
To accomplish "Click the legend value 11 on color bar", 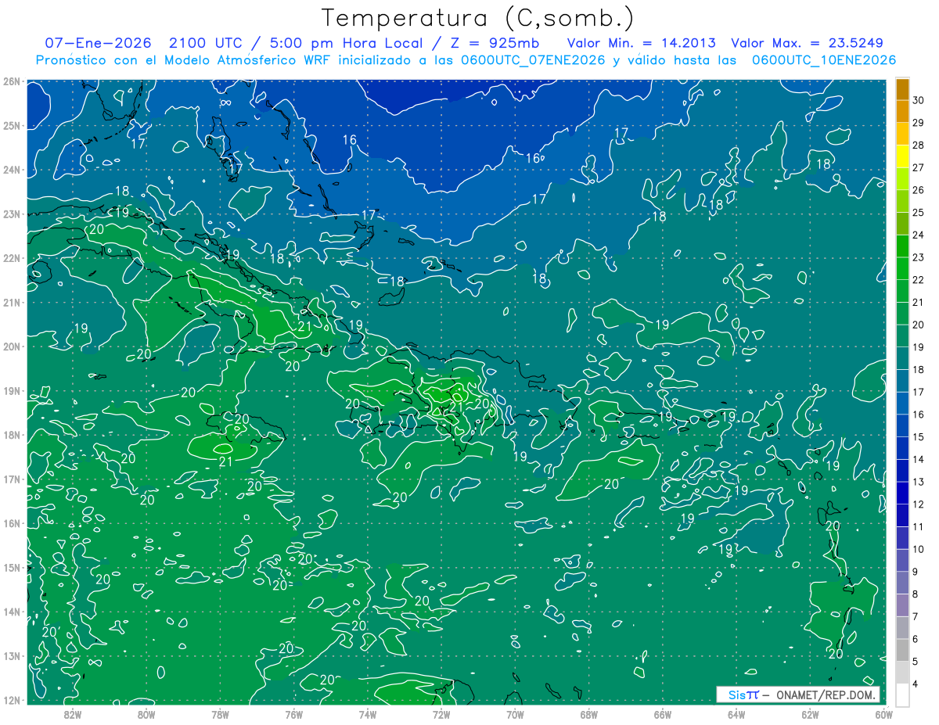I will (x=919, y=526).
